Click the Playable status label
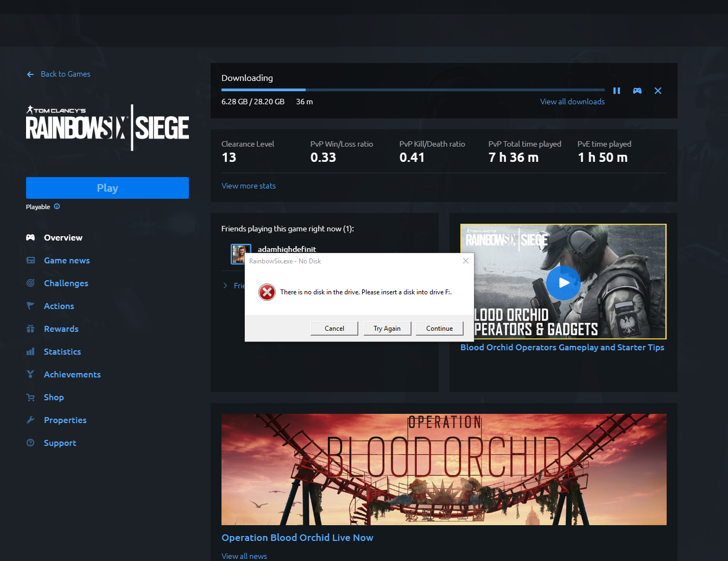728x561 pixels. [x=38, y=207]
